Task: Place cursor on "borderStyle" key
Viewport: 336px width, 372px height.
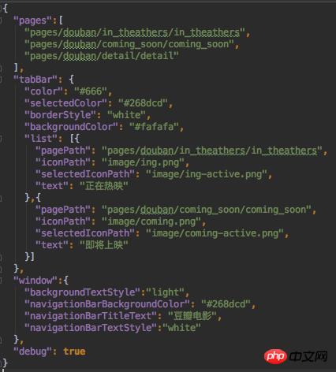Action: [61, 115]
